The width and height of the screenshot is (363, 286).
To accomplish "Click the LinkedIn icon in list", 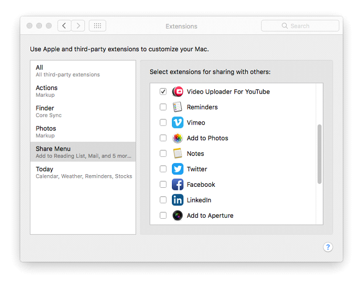I will pos(177,200).
